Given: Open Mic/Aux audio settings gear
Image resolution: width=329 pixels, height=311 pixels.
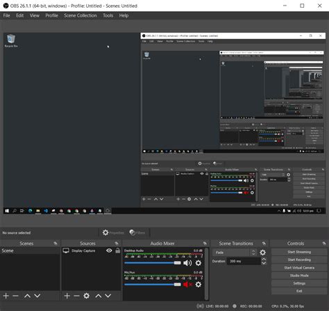Looking at the screenshot, I should coord(199,285).
